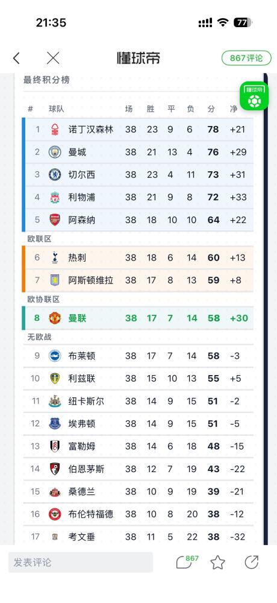
Task: Tap the Newcastle 纽卡斯尔 club badge
Action: tap(55, 401)
